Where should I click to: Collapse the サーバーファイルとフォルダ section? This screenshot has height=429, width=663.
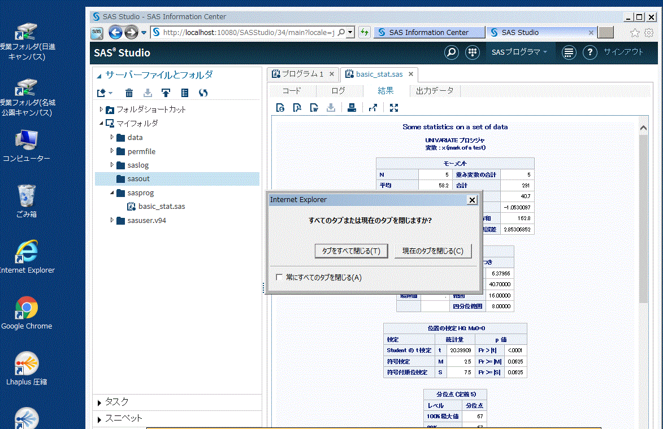point(99,76)
